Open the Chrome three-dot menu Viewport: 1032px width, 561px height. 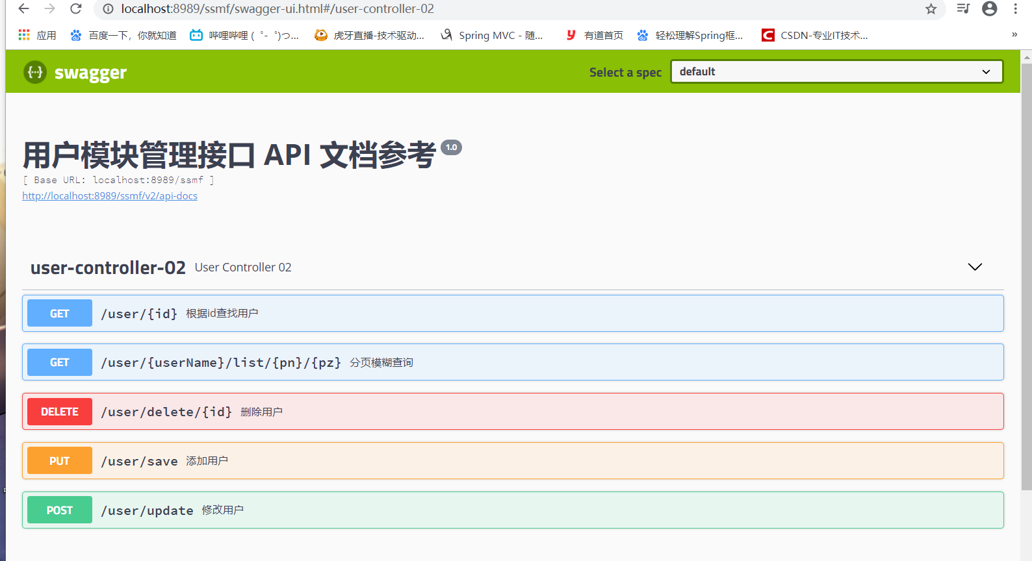[1016, 8]
